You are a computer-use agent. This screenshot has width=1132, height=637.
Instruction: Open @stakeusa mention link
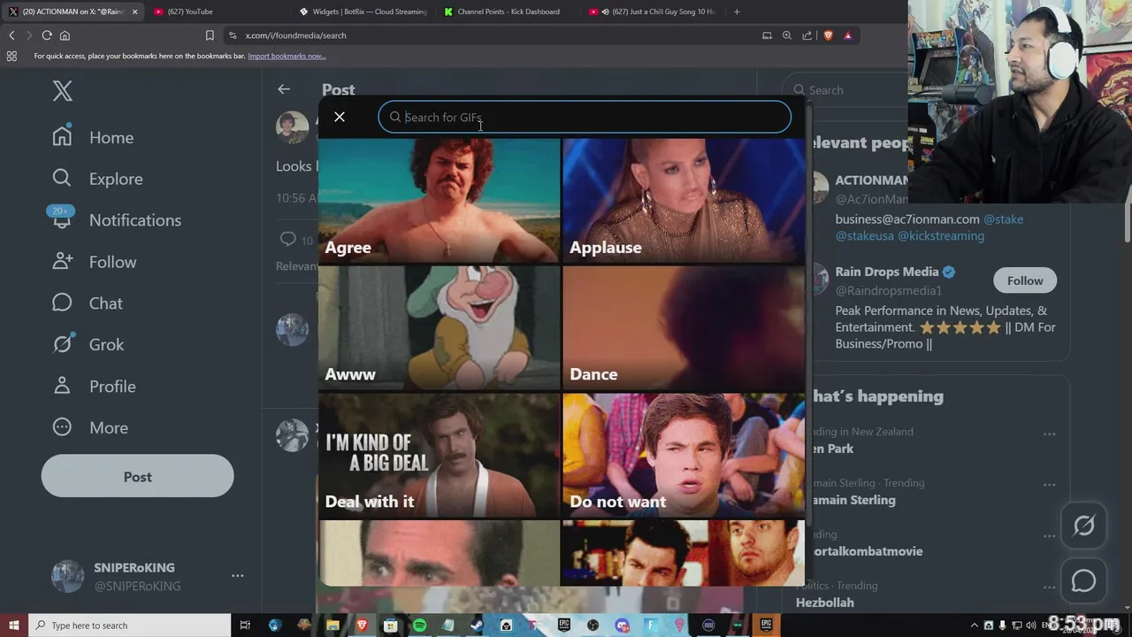[x=865, y=236]
